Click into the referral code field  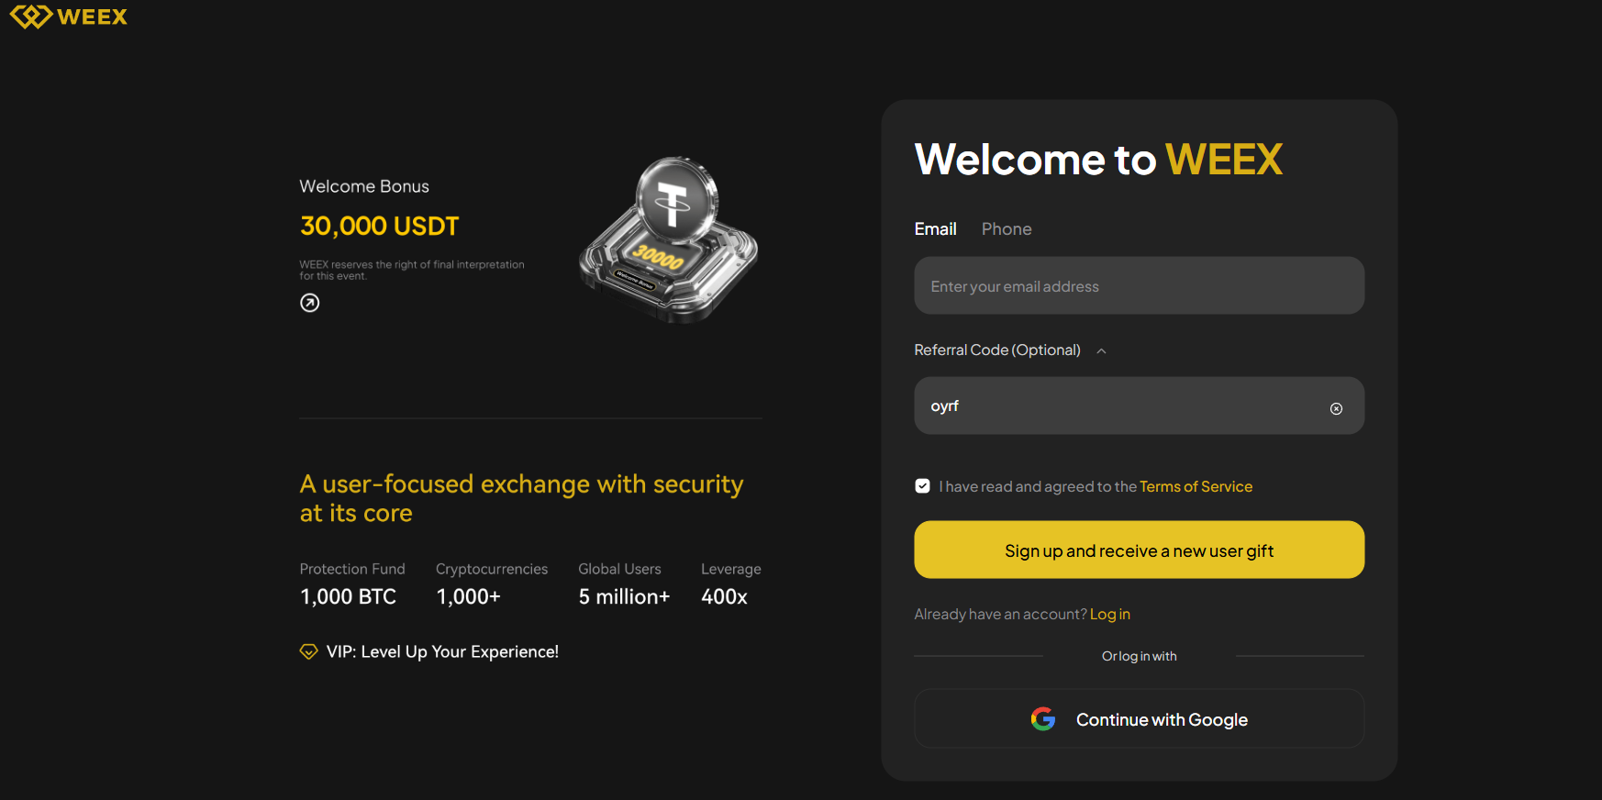[x=1119, y=406]
